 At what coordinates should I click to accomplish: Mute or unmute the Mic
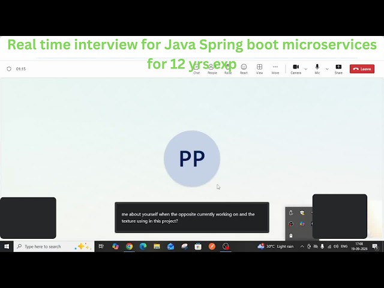[317, 69]
